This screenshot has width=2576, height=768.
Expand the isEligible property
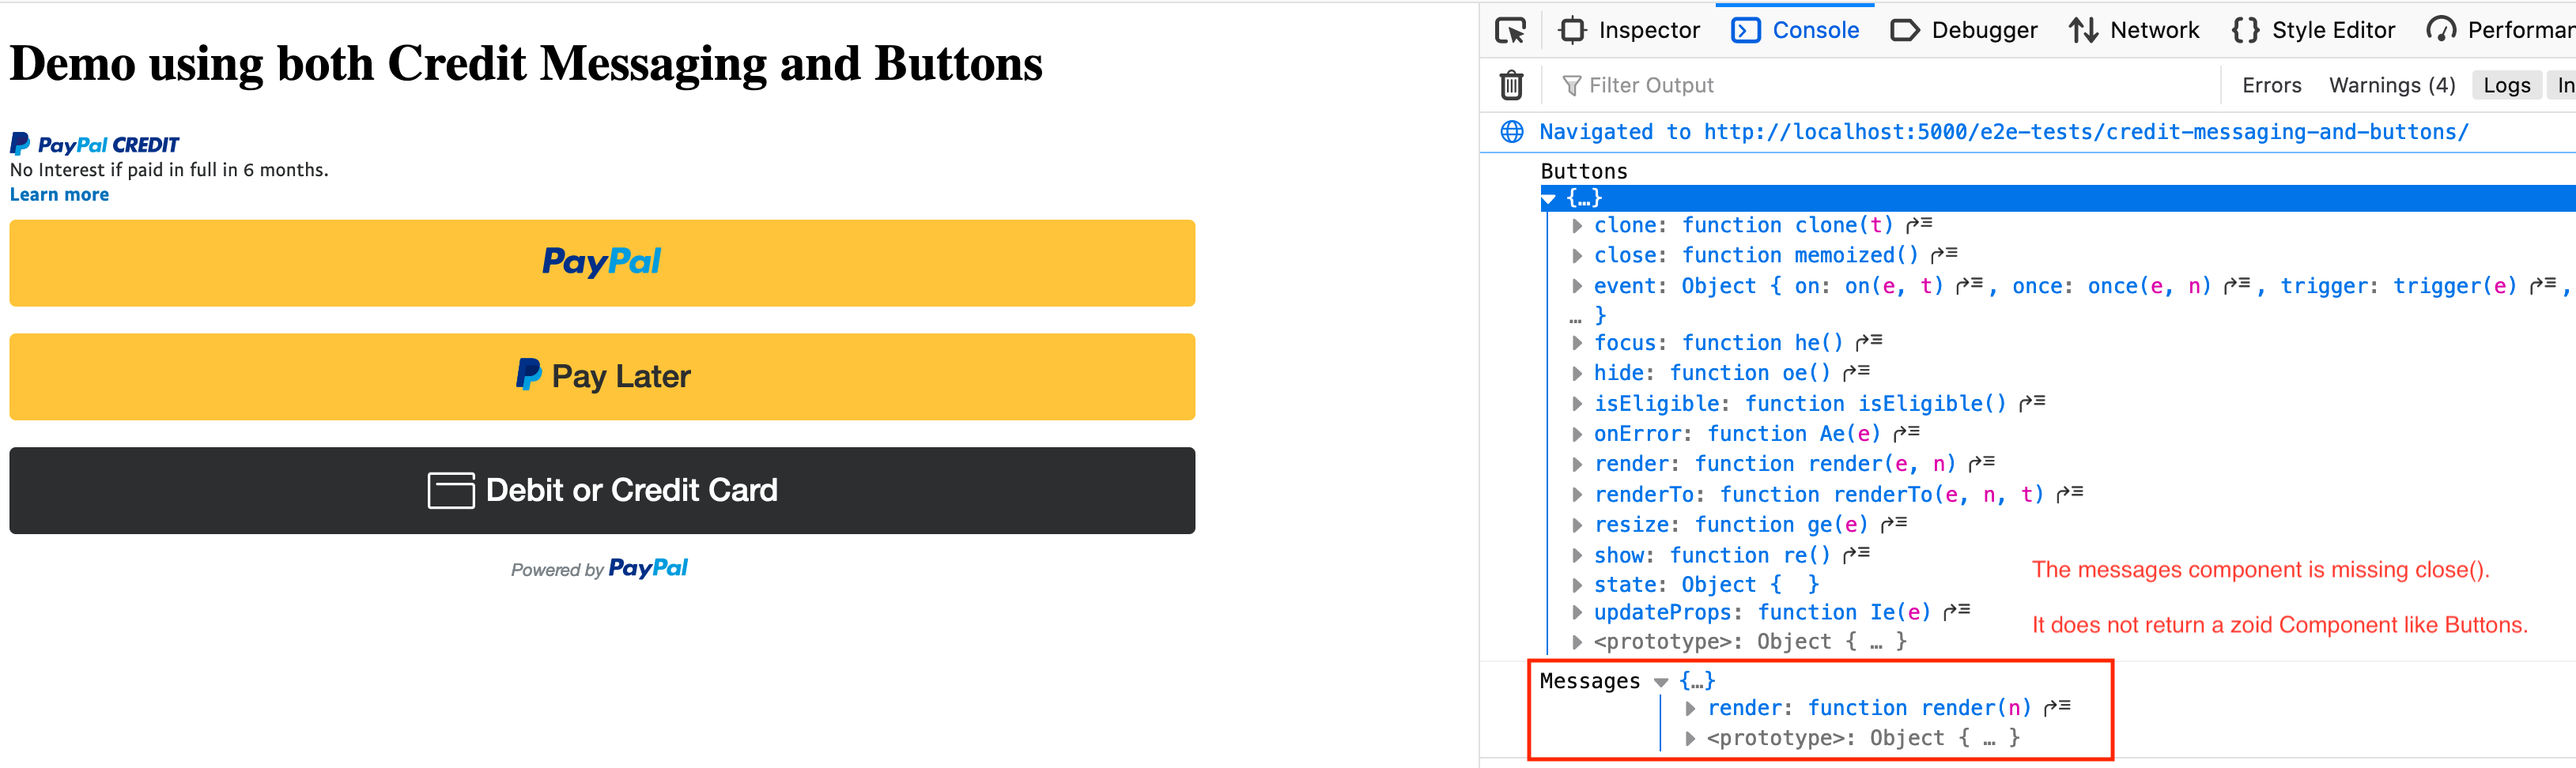[x=1577, y=404]
